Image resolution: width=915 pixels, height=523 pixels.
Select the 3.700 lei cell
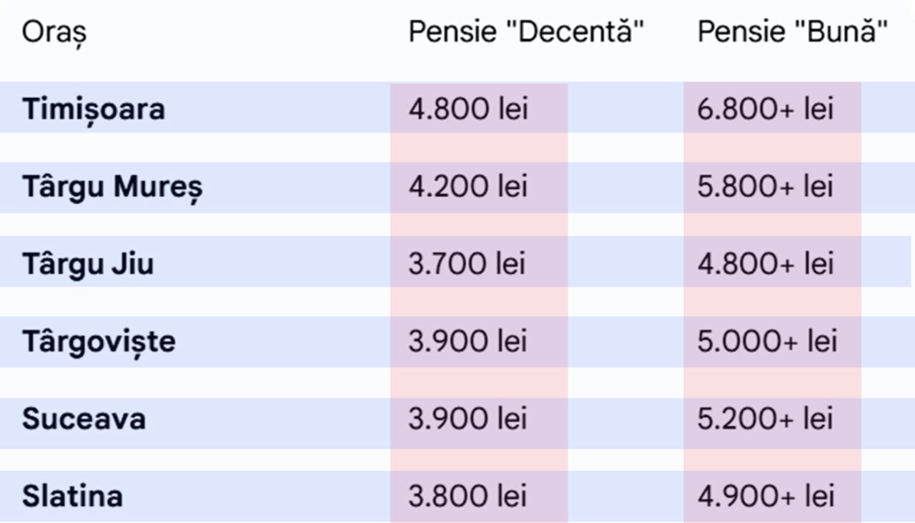(467, 264)
